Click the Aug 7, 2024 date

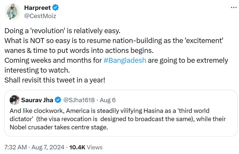(x=48, y=147)
